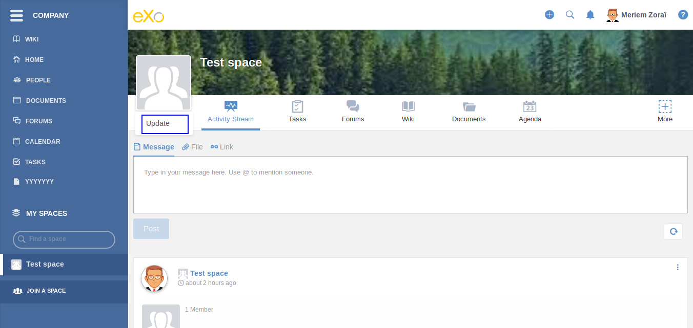Image resolution: width=693 pixels, height=328 pixels.
Task: Switch to Activity Stream tab
Action: (x=231, y=113)
